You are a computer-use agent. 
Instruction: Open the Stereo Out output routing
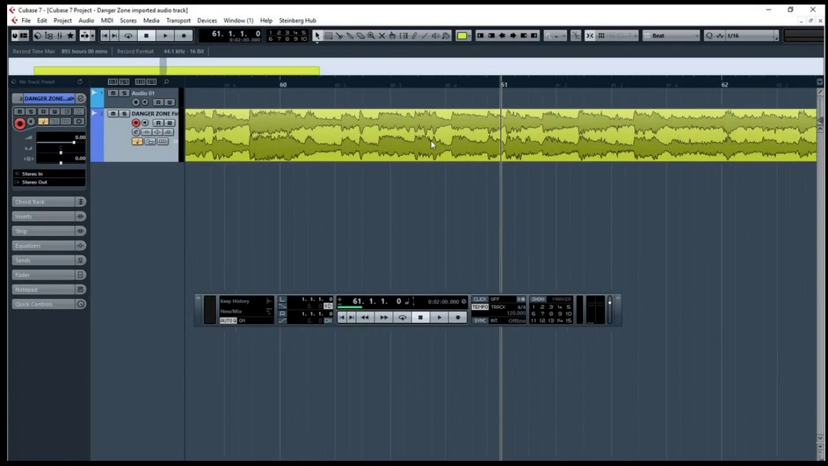tap(49, 183)
